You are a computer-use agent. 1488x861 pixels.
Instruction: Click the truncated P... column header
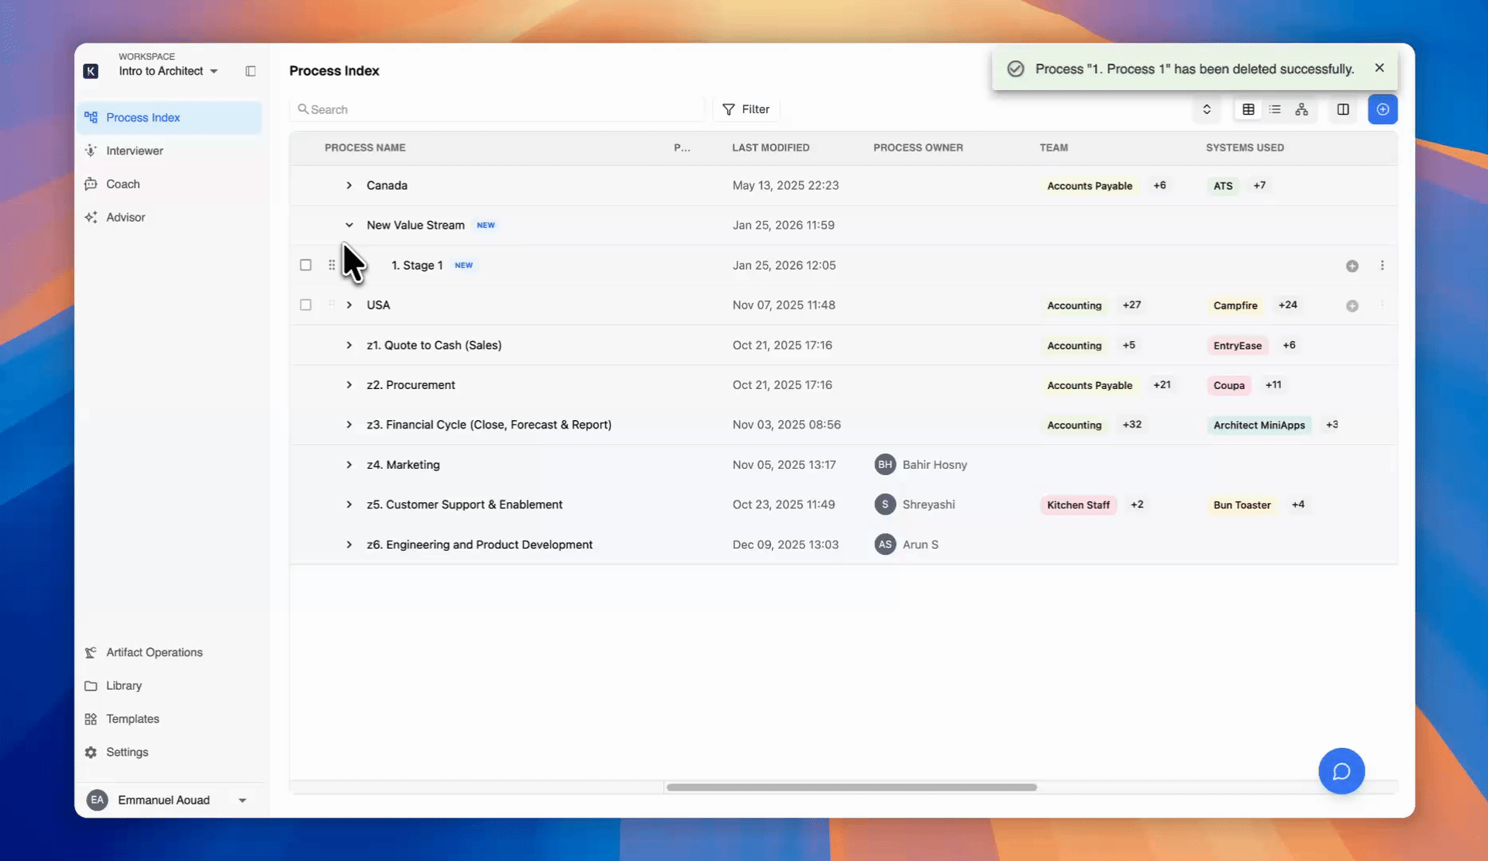click(x=682, y=147)
